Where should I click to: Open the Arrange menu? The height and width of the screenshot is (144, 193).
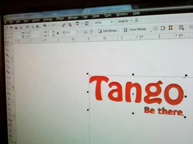pos(48,20)
